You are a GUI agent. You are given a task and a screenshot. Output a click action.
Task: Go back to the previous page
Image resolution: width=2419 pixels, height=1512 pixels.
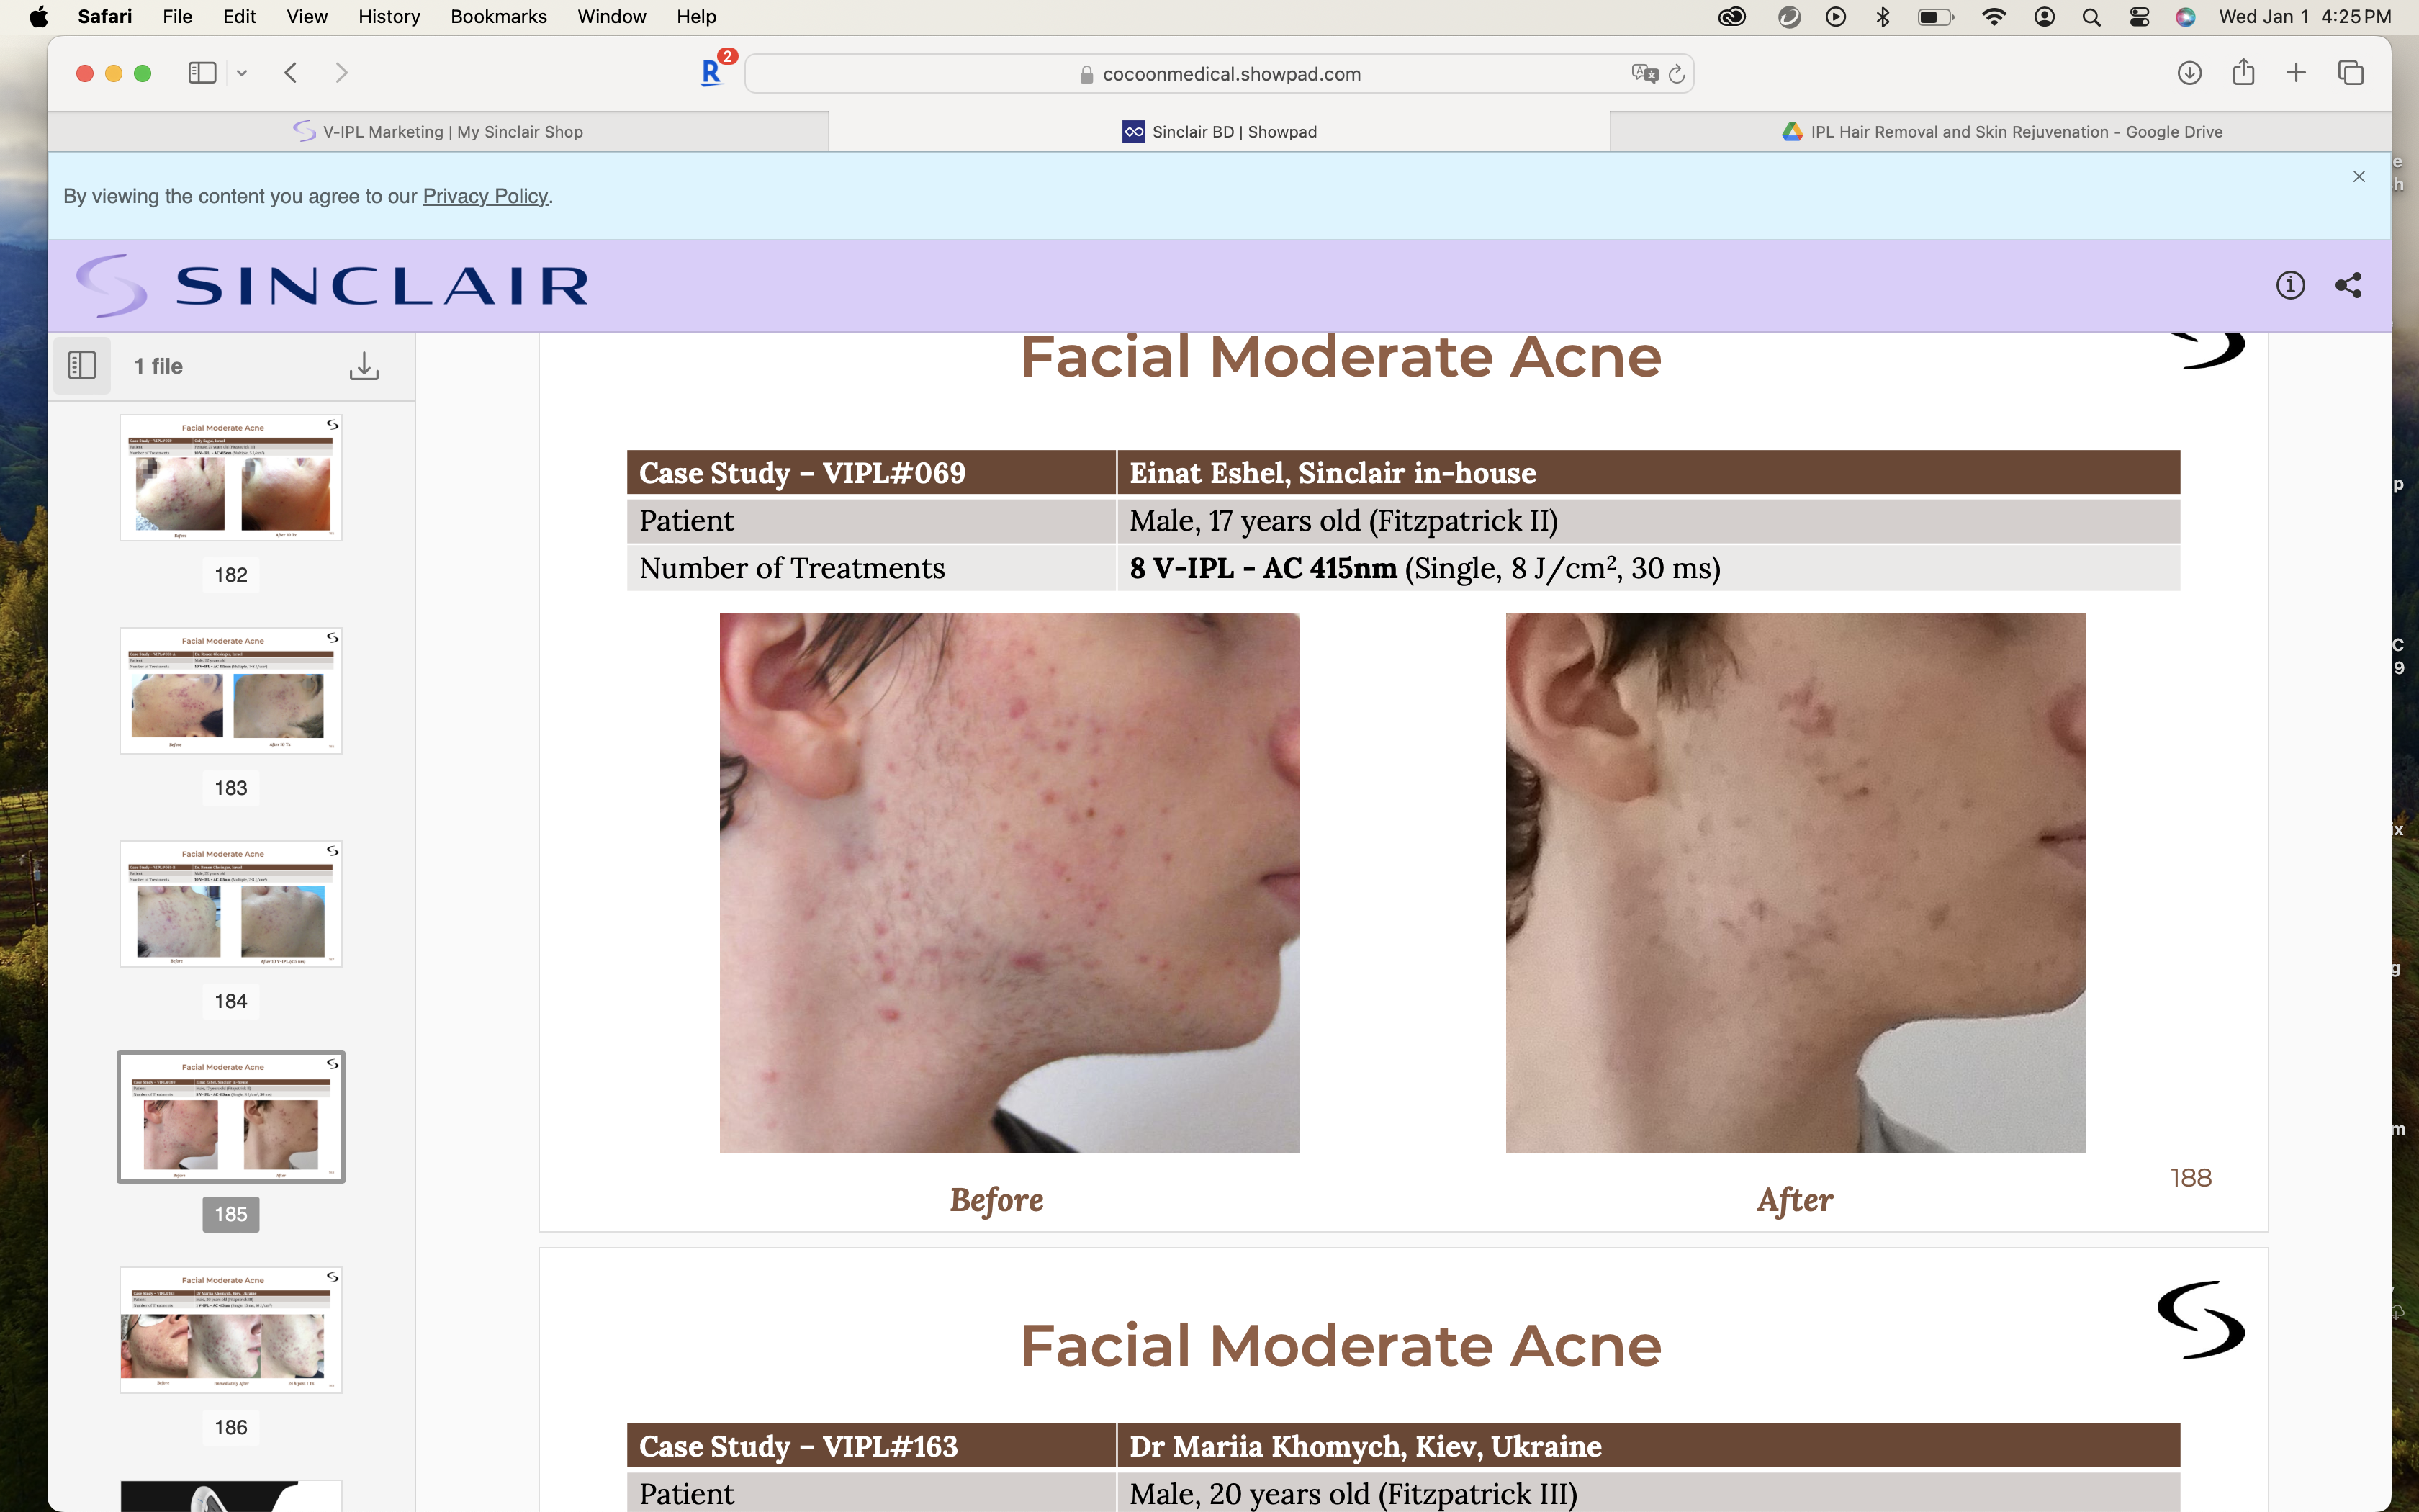(x=291, y=73)
